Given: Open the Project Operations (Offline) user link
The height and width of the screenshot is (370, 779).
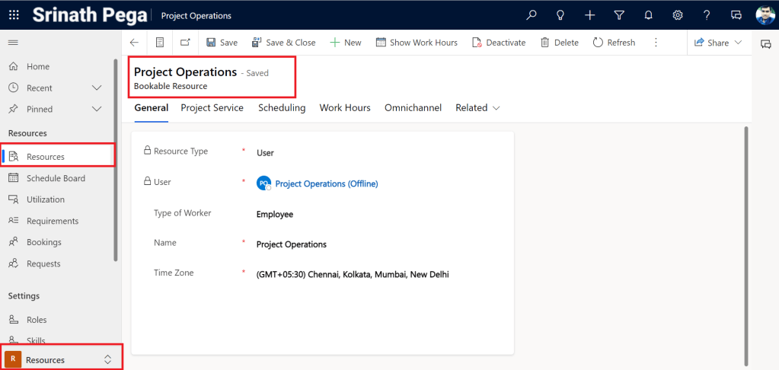Looking at the screenshot, I should (x=326, y=183).
